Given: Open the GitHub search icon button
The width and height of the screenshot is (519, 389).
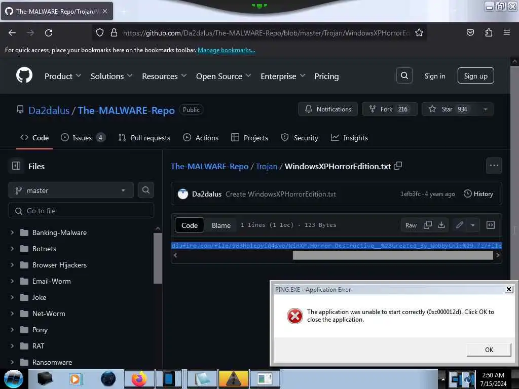Looking at the screenshot, I should click(x=404, y=76).
